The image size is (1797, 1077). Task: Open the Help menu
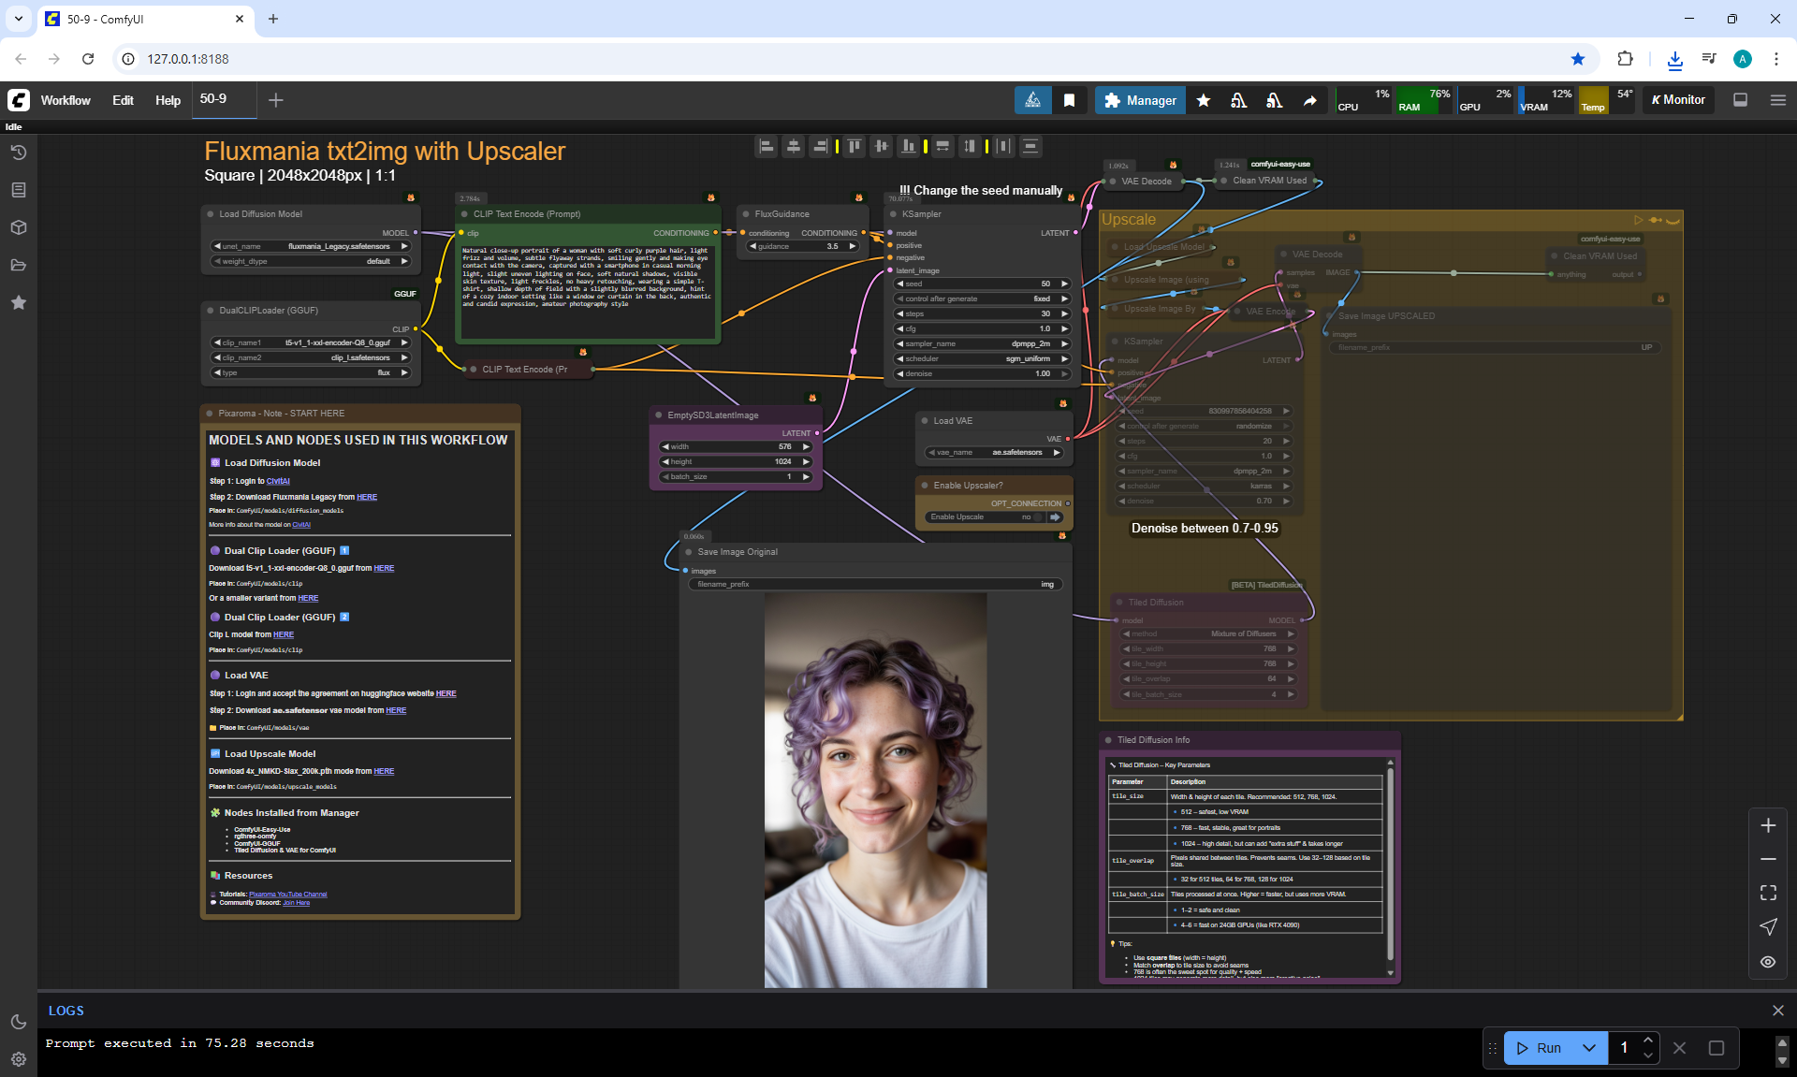(x=168, y=100)
